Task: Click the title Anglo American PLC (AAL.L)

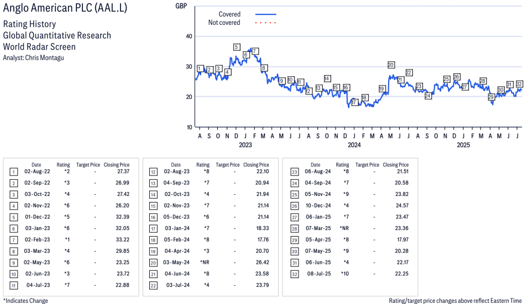Action: 65,7
